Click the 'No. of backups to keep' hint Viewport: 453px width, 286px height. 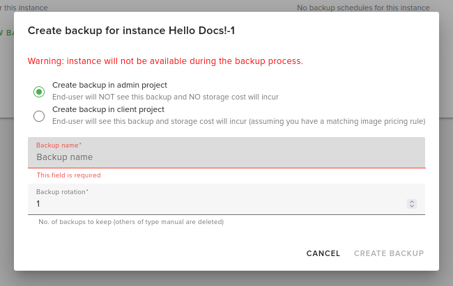pos(131,222)
